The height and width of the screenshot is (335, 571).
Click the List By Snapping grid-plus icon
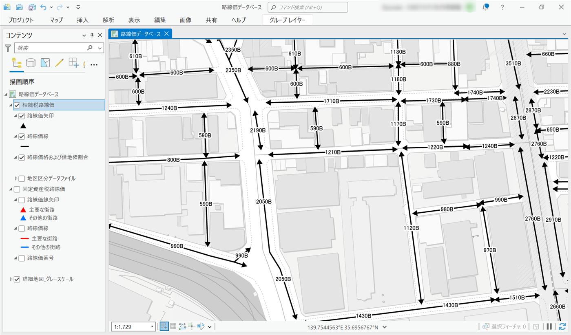pyautogui.click(x=73, y=63)
